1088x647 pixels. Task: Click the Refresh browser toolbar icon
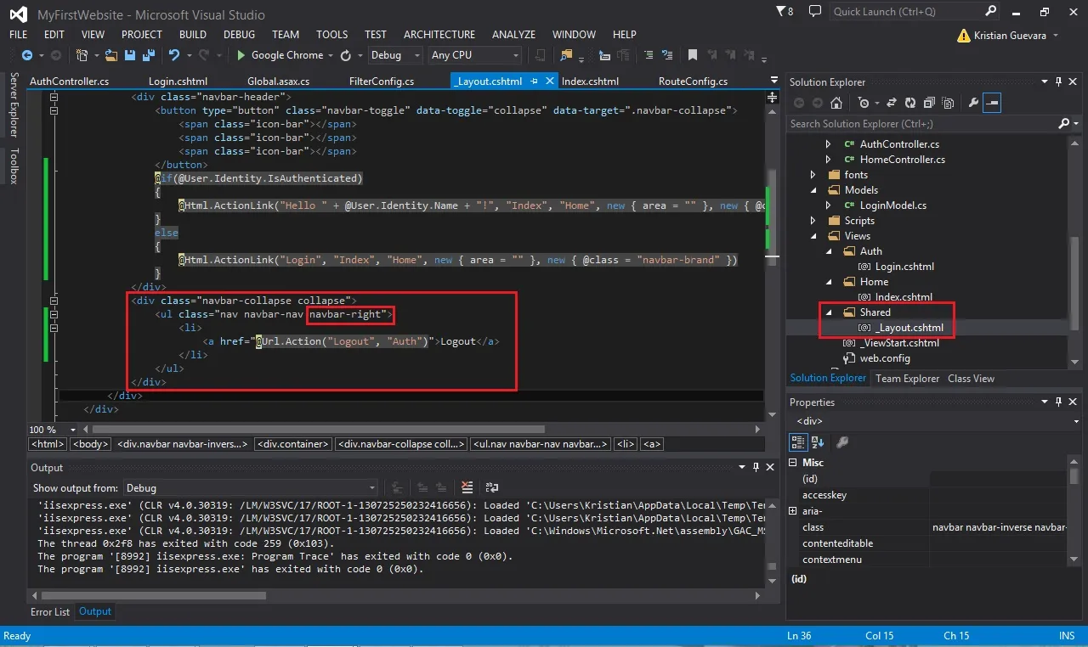pos(346,55)
